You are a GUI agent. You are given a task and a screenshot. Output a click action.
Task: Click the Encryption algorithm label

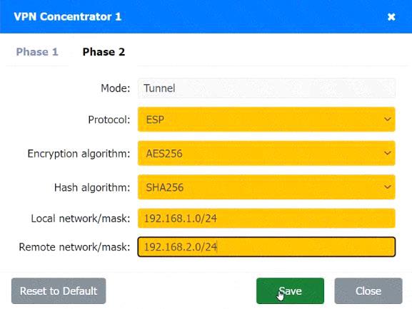click(x=79, y=154)
